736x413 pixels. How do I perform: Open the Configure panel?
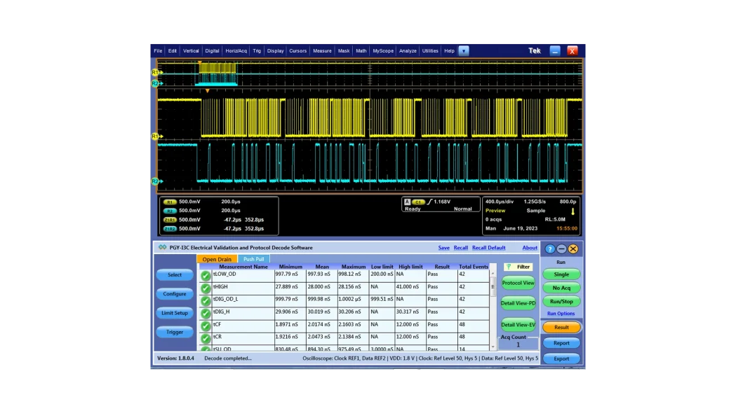tap(175, 294)
